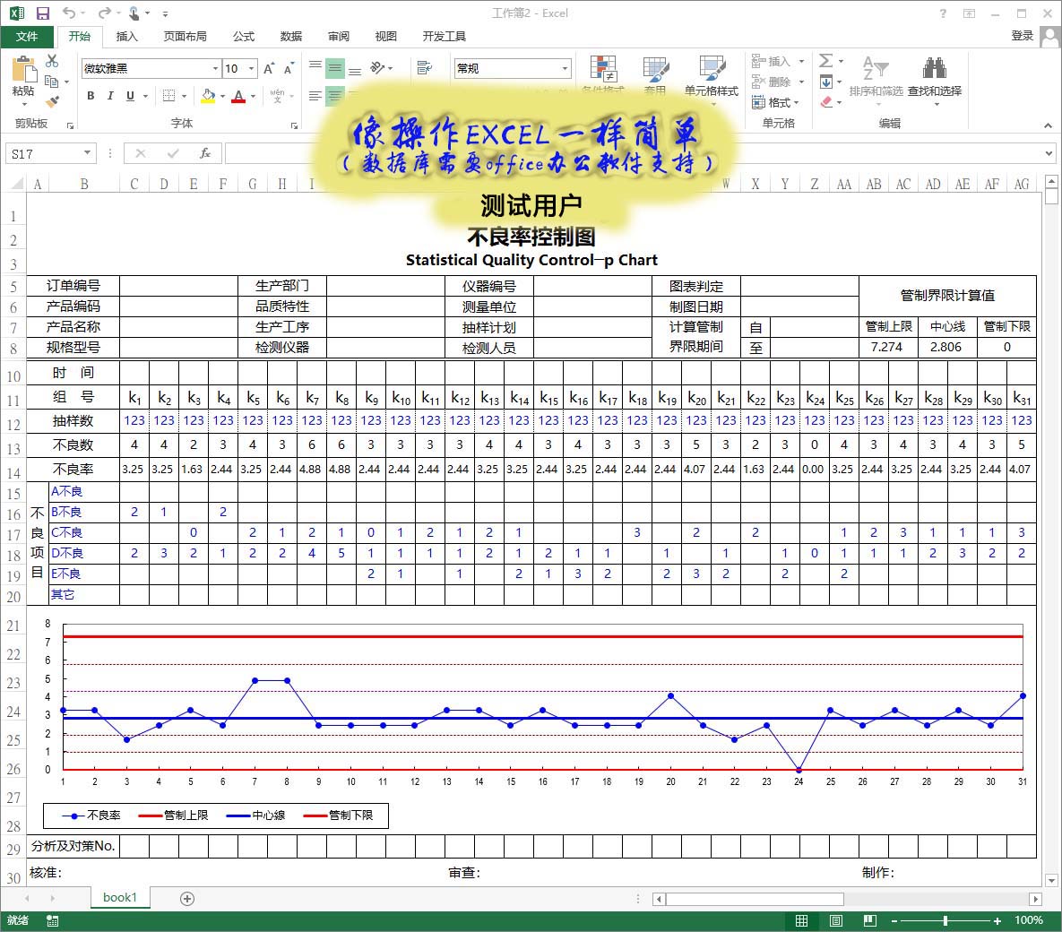Screen dimensions: 1062x932
Task: Toggle Italic formatting
Action: (x=110, y=96)
